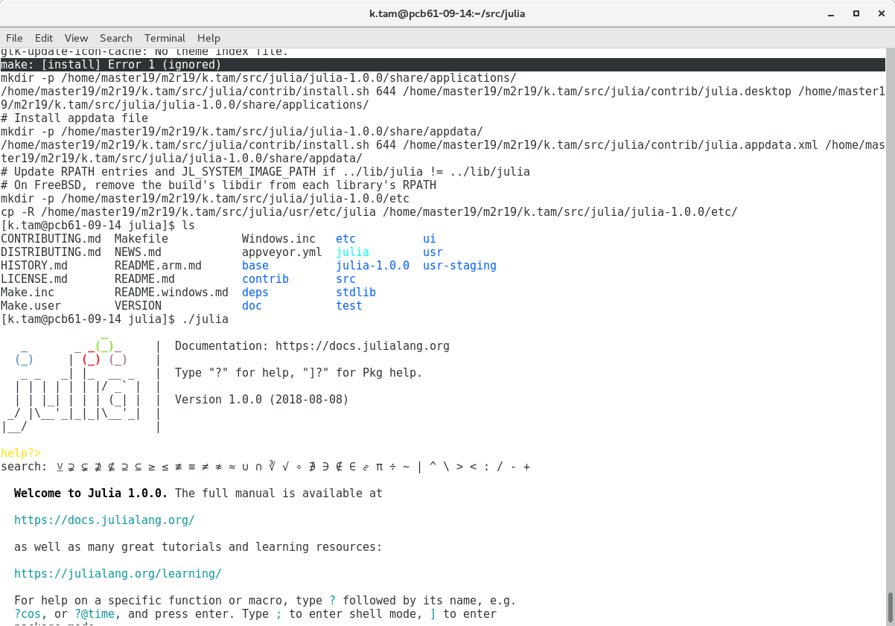Minimize the terminal window
Screen dimensions: 895x626
(831, 13)
